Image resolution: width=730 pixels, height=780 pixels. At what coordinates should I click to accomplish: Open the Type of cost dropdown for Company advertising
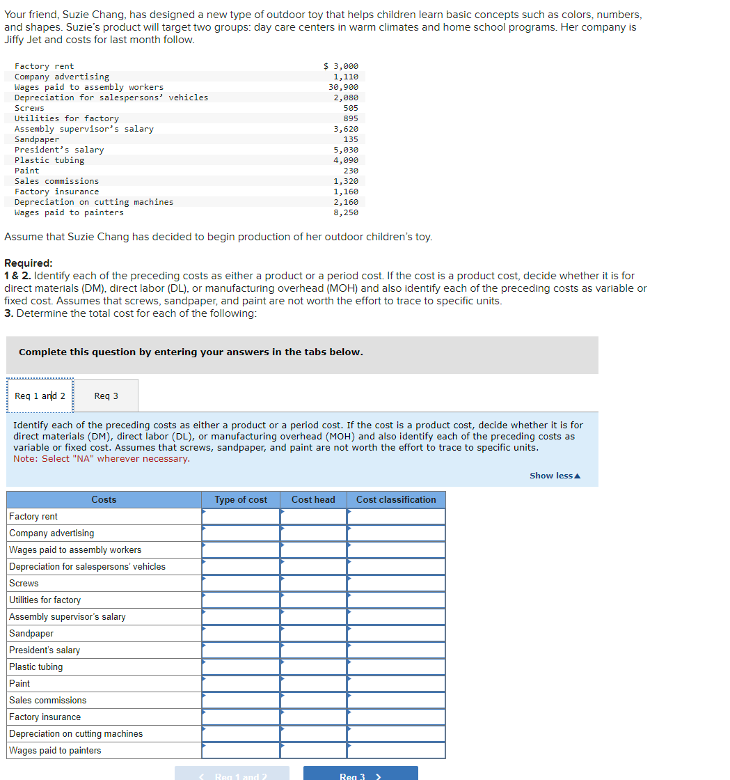[x=240, y=533]
